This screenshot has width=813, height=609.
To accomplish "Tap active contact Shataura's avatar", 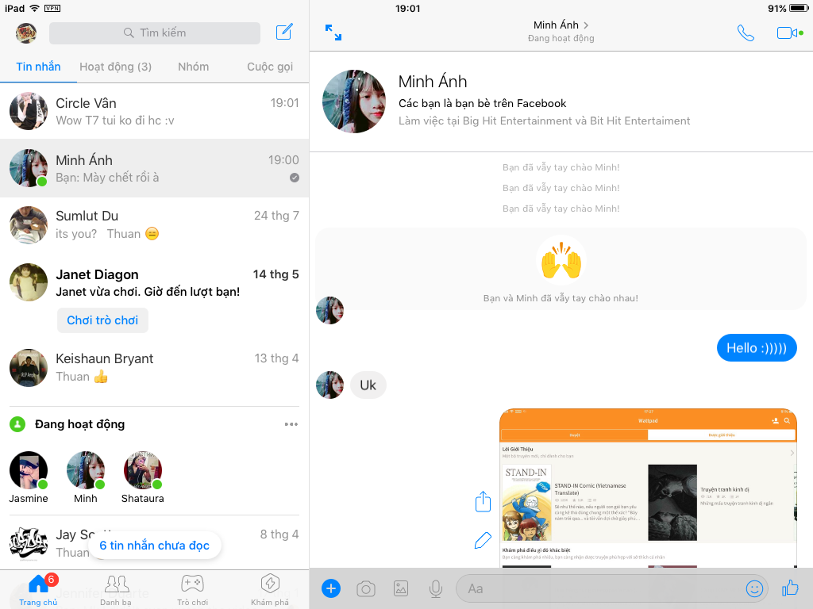I will pos(143,470).
